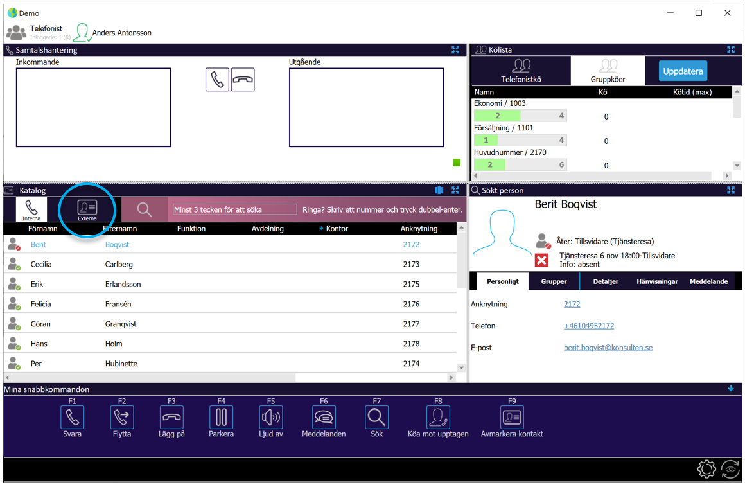Open the Hänvisningar tab

pos(657,281)
